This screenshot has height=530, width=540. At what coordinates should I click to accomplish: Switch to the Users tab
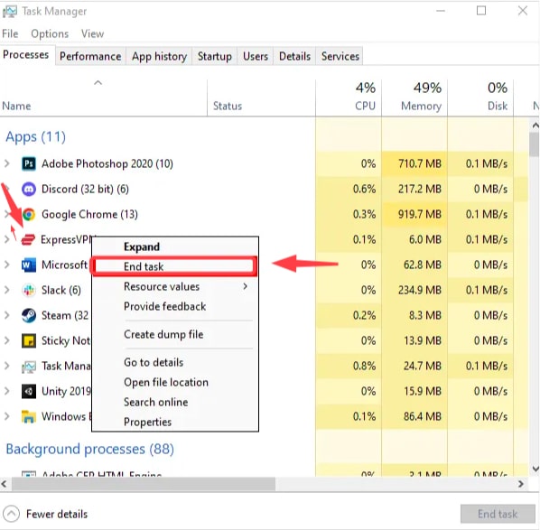256,56
